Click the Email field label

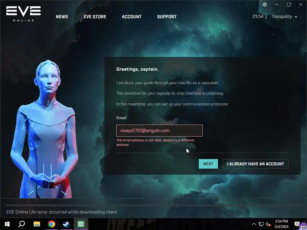point(121,118)
